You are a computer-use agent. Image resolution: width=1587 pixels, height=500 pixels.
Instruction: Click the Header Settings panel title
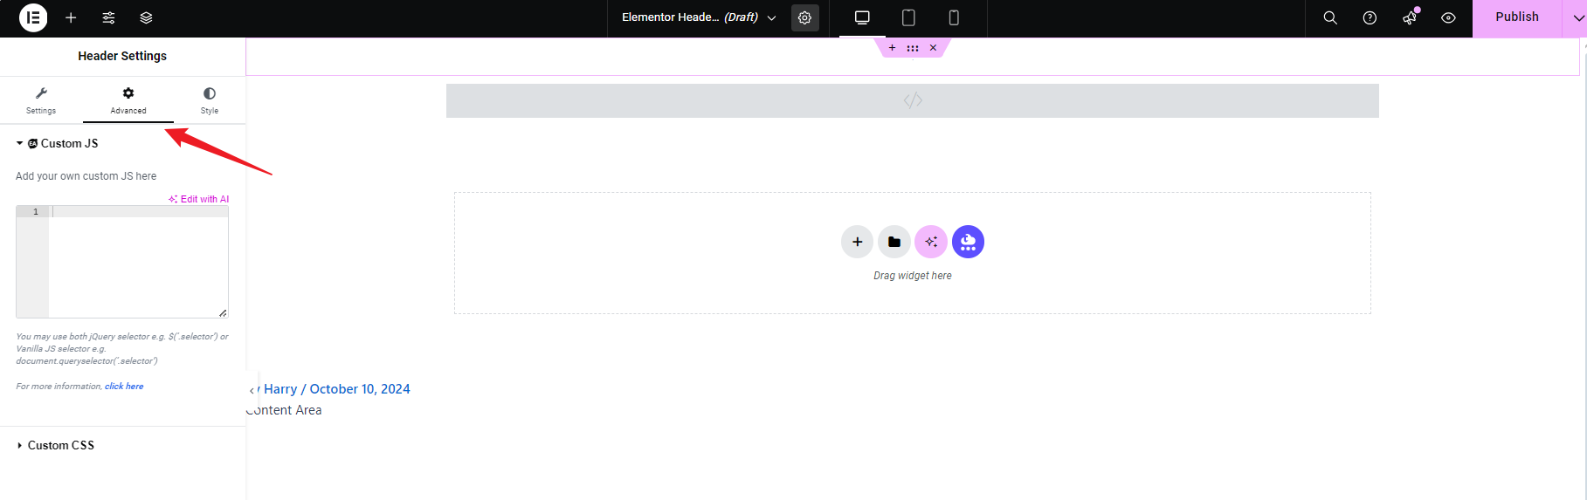click(122, 56)
